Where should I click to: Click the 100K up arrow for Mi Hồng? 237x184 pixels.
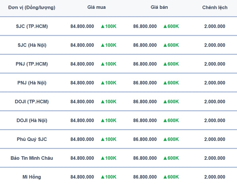point(102,177)
